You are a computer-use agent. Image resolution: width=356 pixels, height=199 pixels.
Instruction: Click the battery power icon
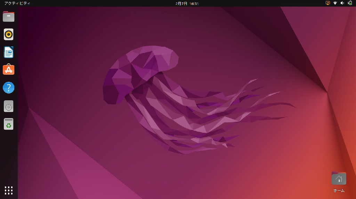click(350, 3)
